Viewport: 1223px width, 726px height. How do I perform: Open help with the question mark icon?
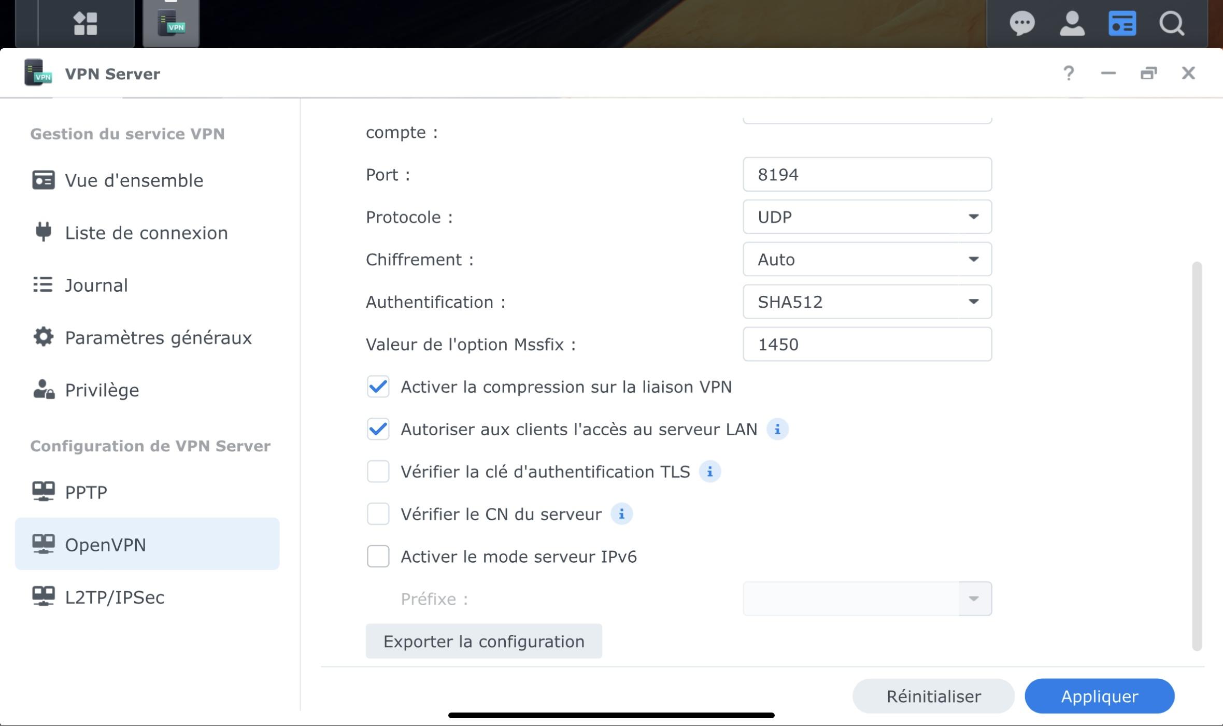click(1068, 73)
